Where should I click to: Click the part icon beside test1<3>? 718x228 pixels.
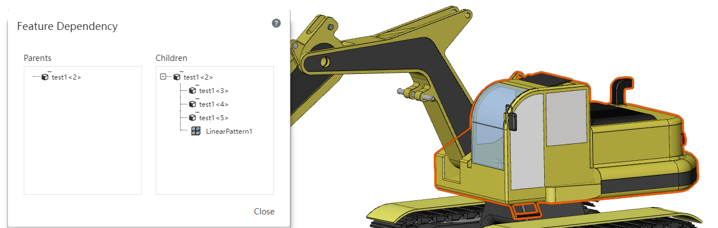[192, 90]
